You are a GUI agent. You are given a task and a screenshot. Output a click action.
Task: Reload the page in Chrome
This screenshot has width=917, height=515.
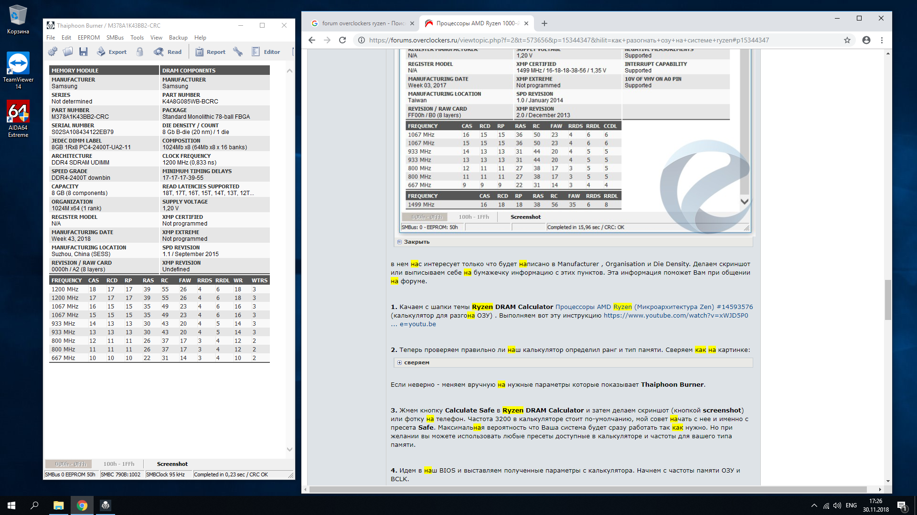pyautogui.click(x=342, y=40)
